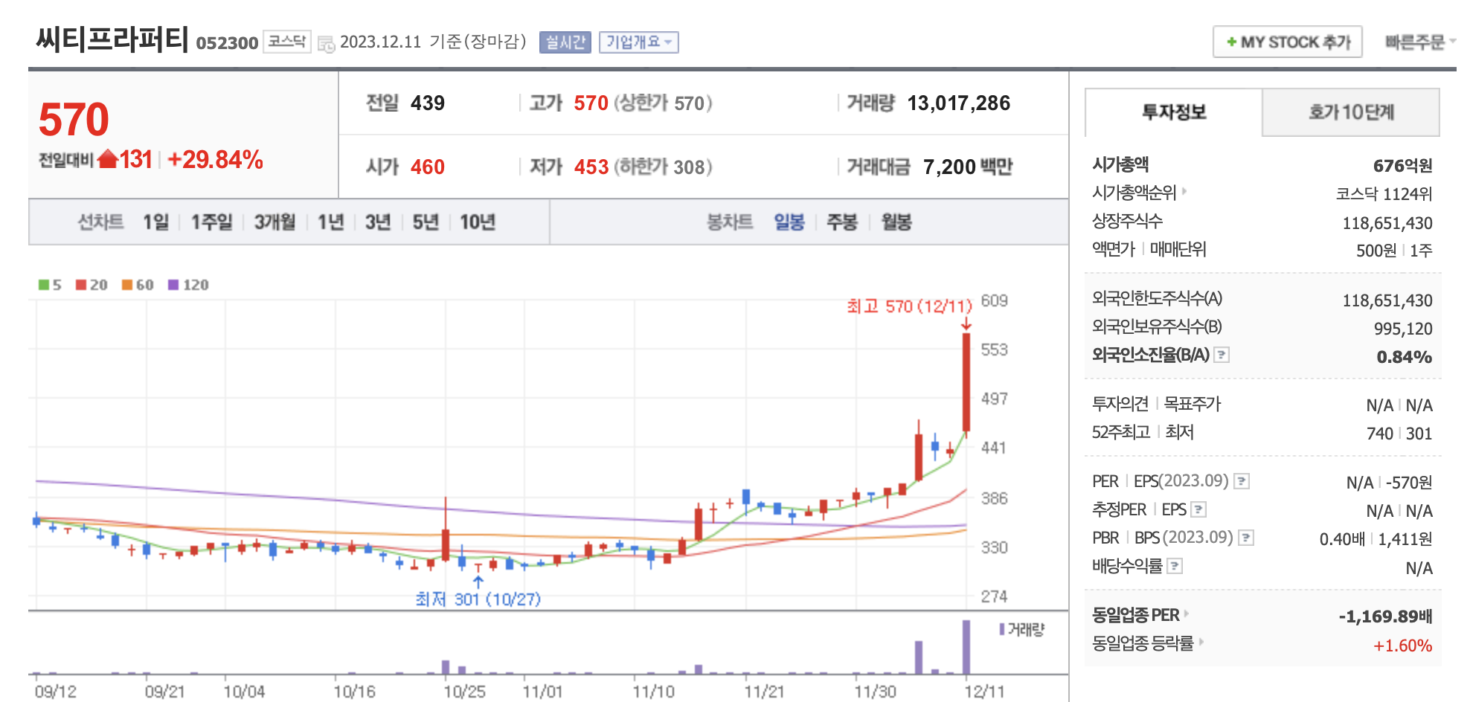Click the stock code 052300
The width and height of the screenshot is (1470, 702).
[227, 43]
